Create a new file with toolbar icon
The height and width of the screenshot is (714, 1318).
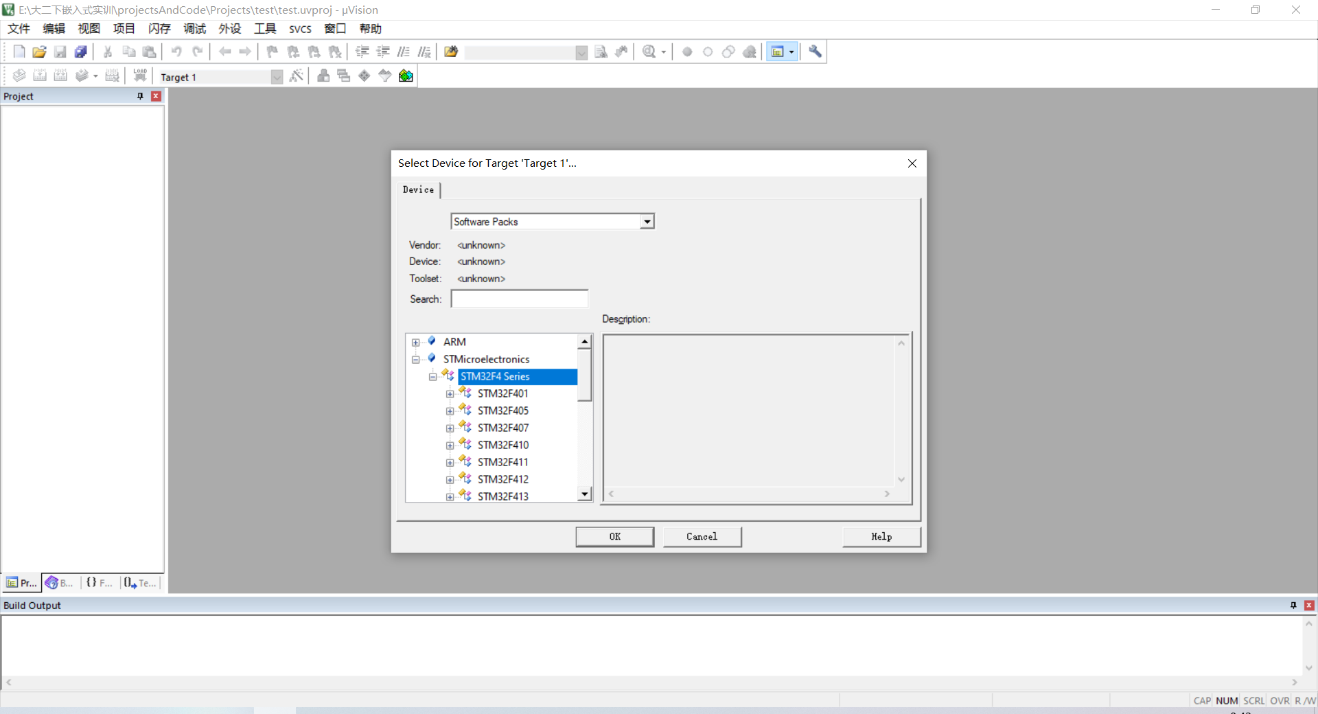(19, 51)
